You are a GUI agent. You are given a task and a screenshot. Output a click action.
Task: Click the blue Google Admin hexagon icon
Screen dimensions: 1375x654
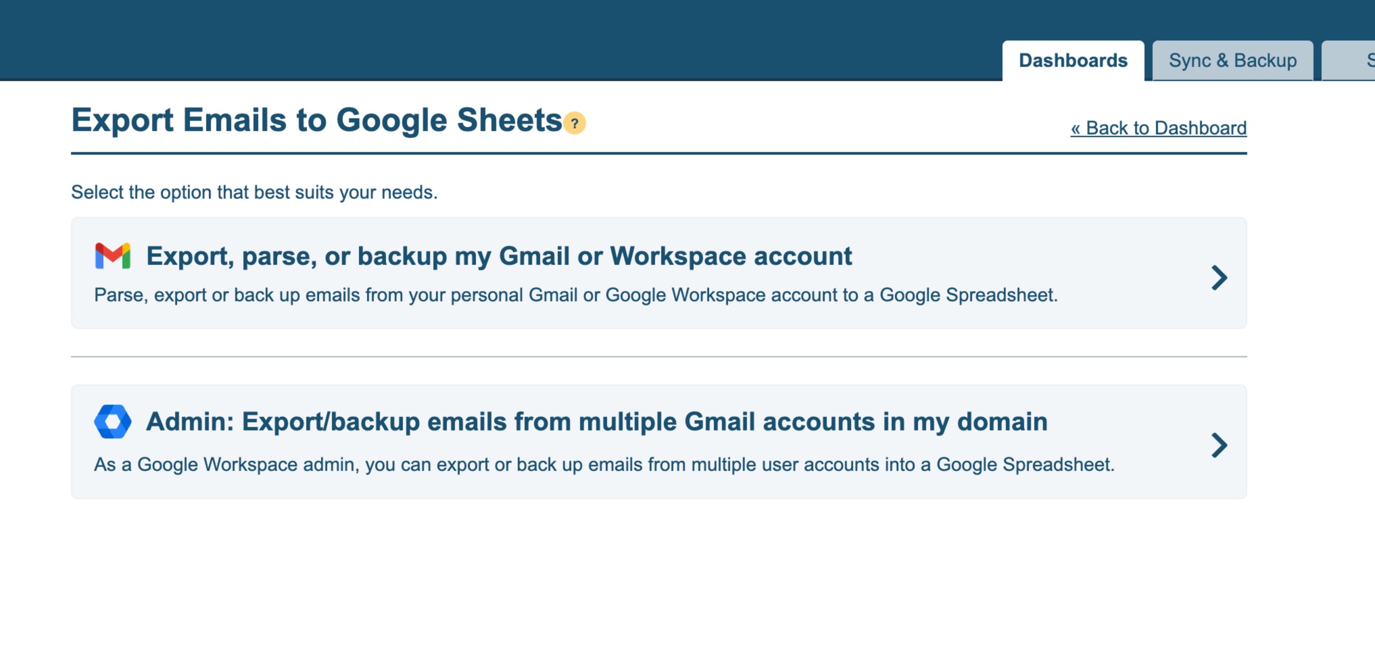click(113, 422)
